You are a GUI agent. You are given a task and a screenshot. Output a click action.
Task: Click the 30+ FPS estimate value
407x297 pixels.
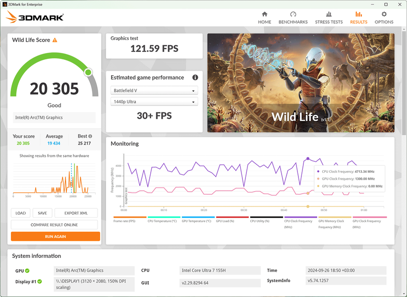click(x=154, y=116)
